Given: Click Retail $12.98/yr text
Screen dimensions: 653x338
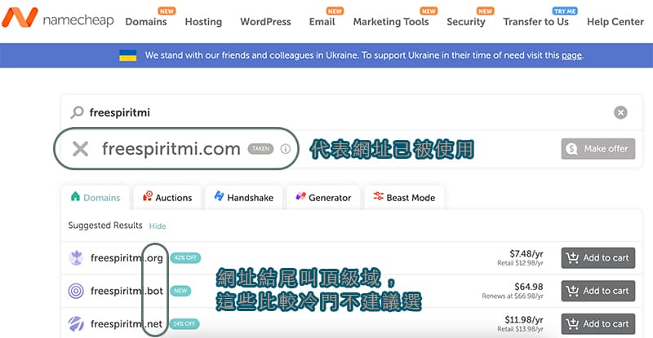Looking at the screenshot, I should coord(520,263).
